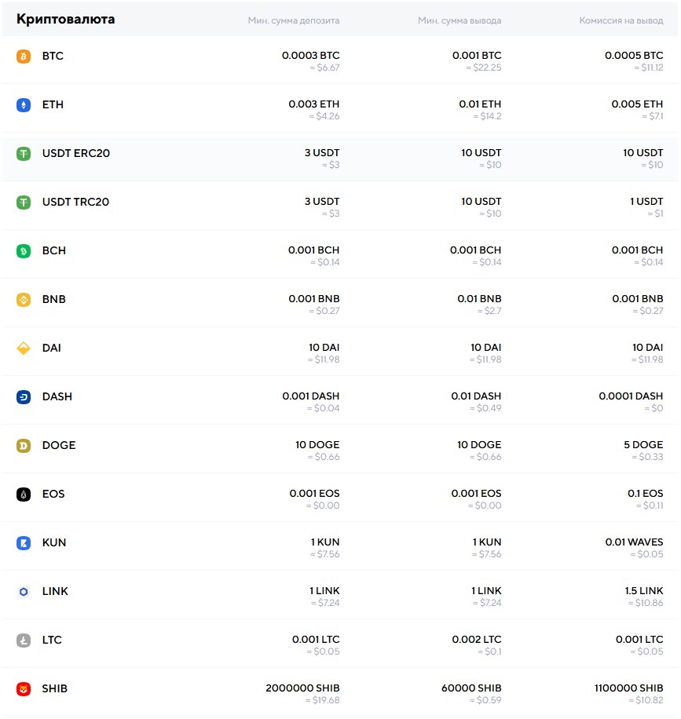Click the black EOS icon
The image size is (681, 719).
[24, 494]
